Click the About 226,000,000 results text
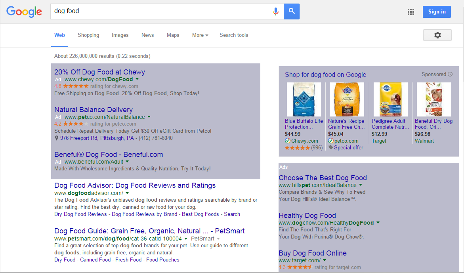Screen dimensions: 464x273 click(x=102, y=56)
